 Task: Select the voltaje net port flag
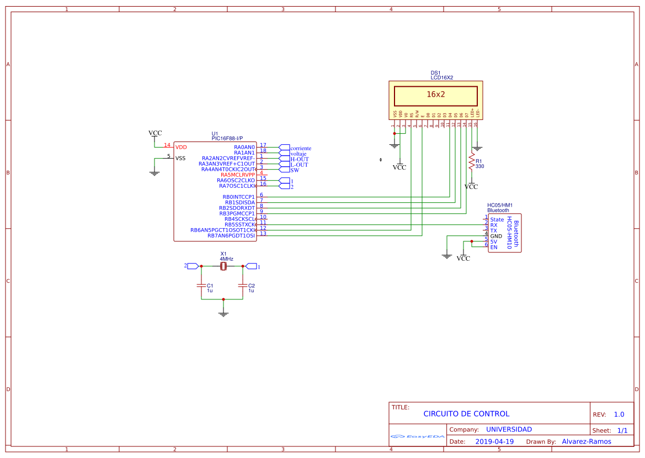point(284,153)
